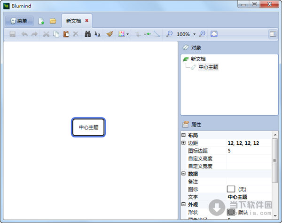Image resolution: width=282 pixels, height=223 pixels.
Task: Click the 属性 panel header
Action: (x=196, y=124)
